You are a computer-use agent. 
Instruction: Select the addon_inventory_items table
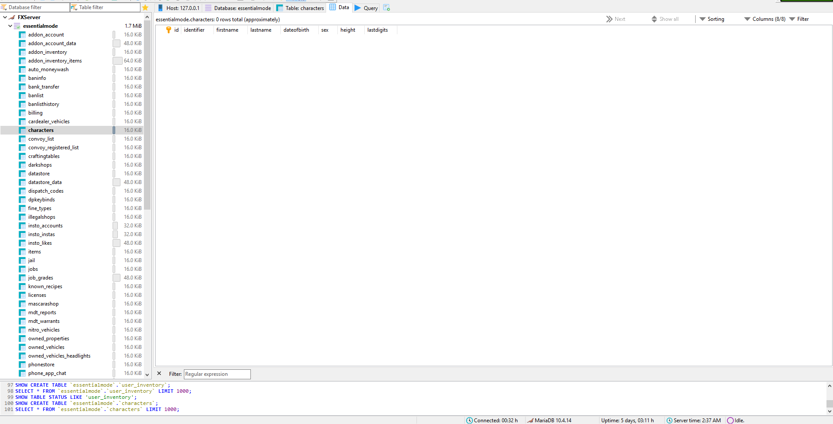click(x=55, y=60)
